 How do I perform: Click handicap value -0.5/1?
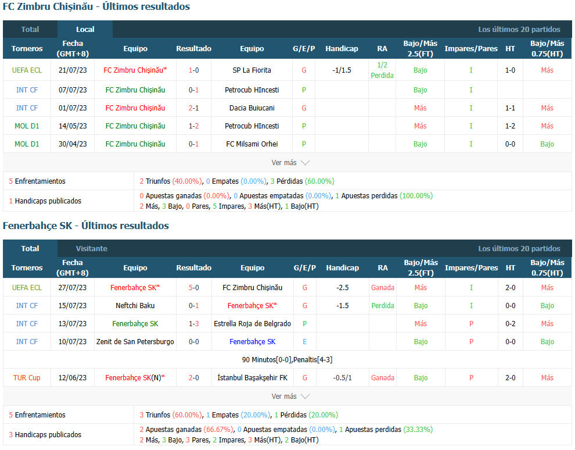[342, 377]
